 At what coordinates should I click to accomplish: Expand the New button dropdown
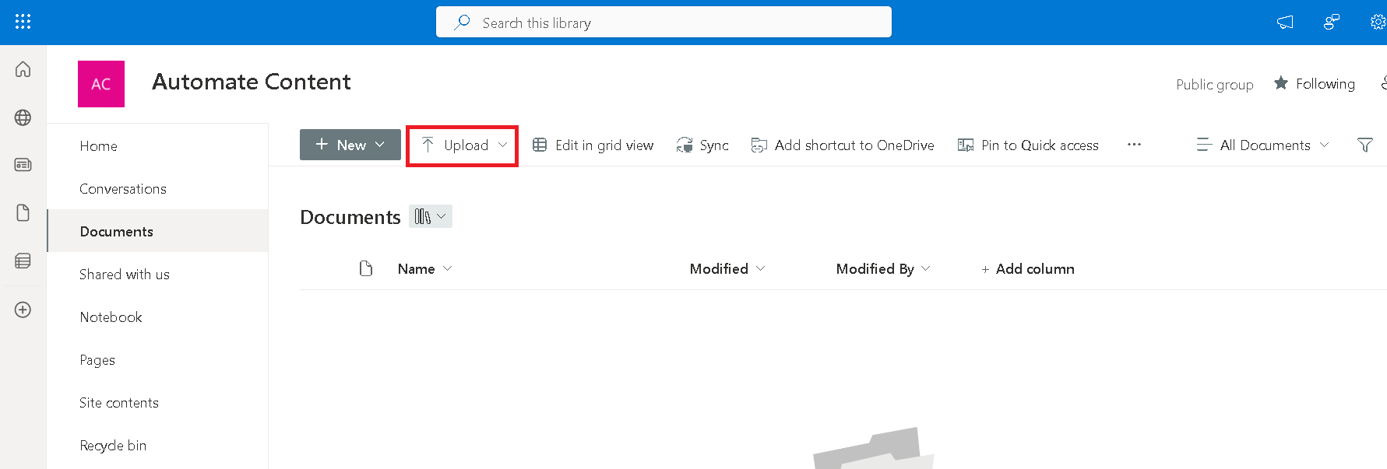point(350,145)
